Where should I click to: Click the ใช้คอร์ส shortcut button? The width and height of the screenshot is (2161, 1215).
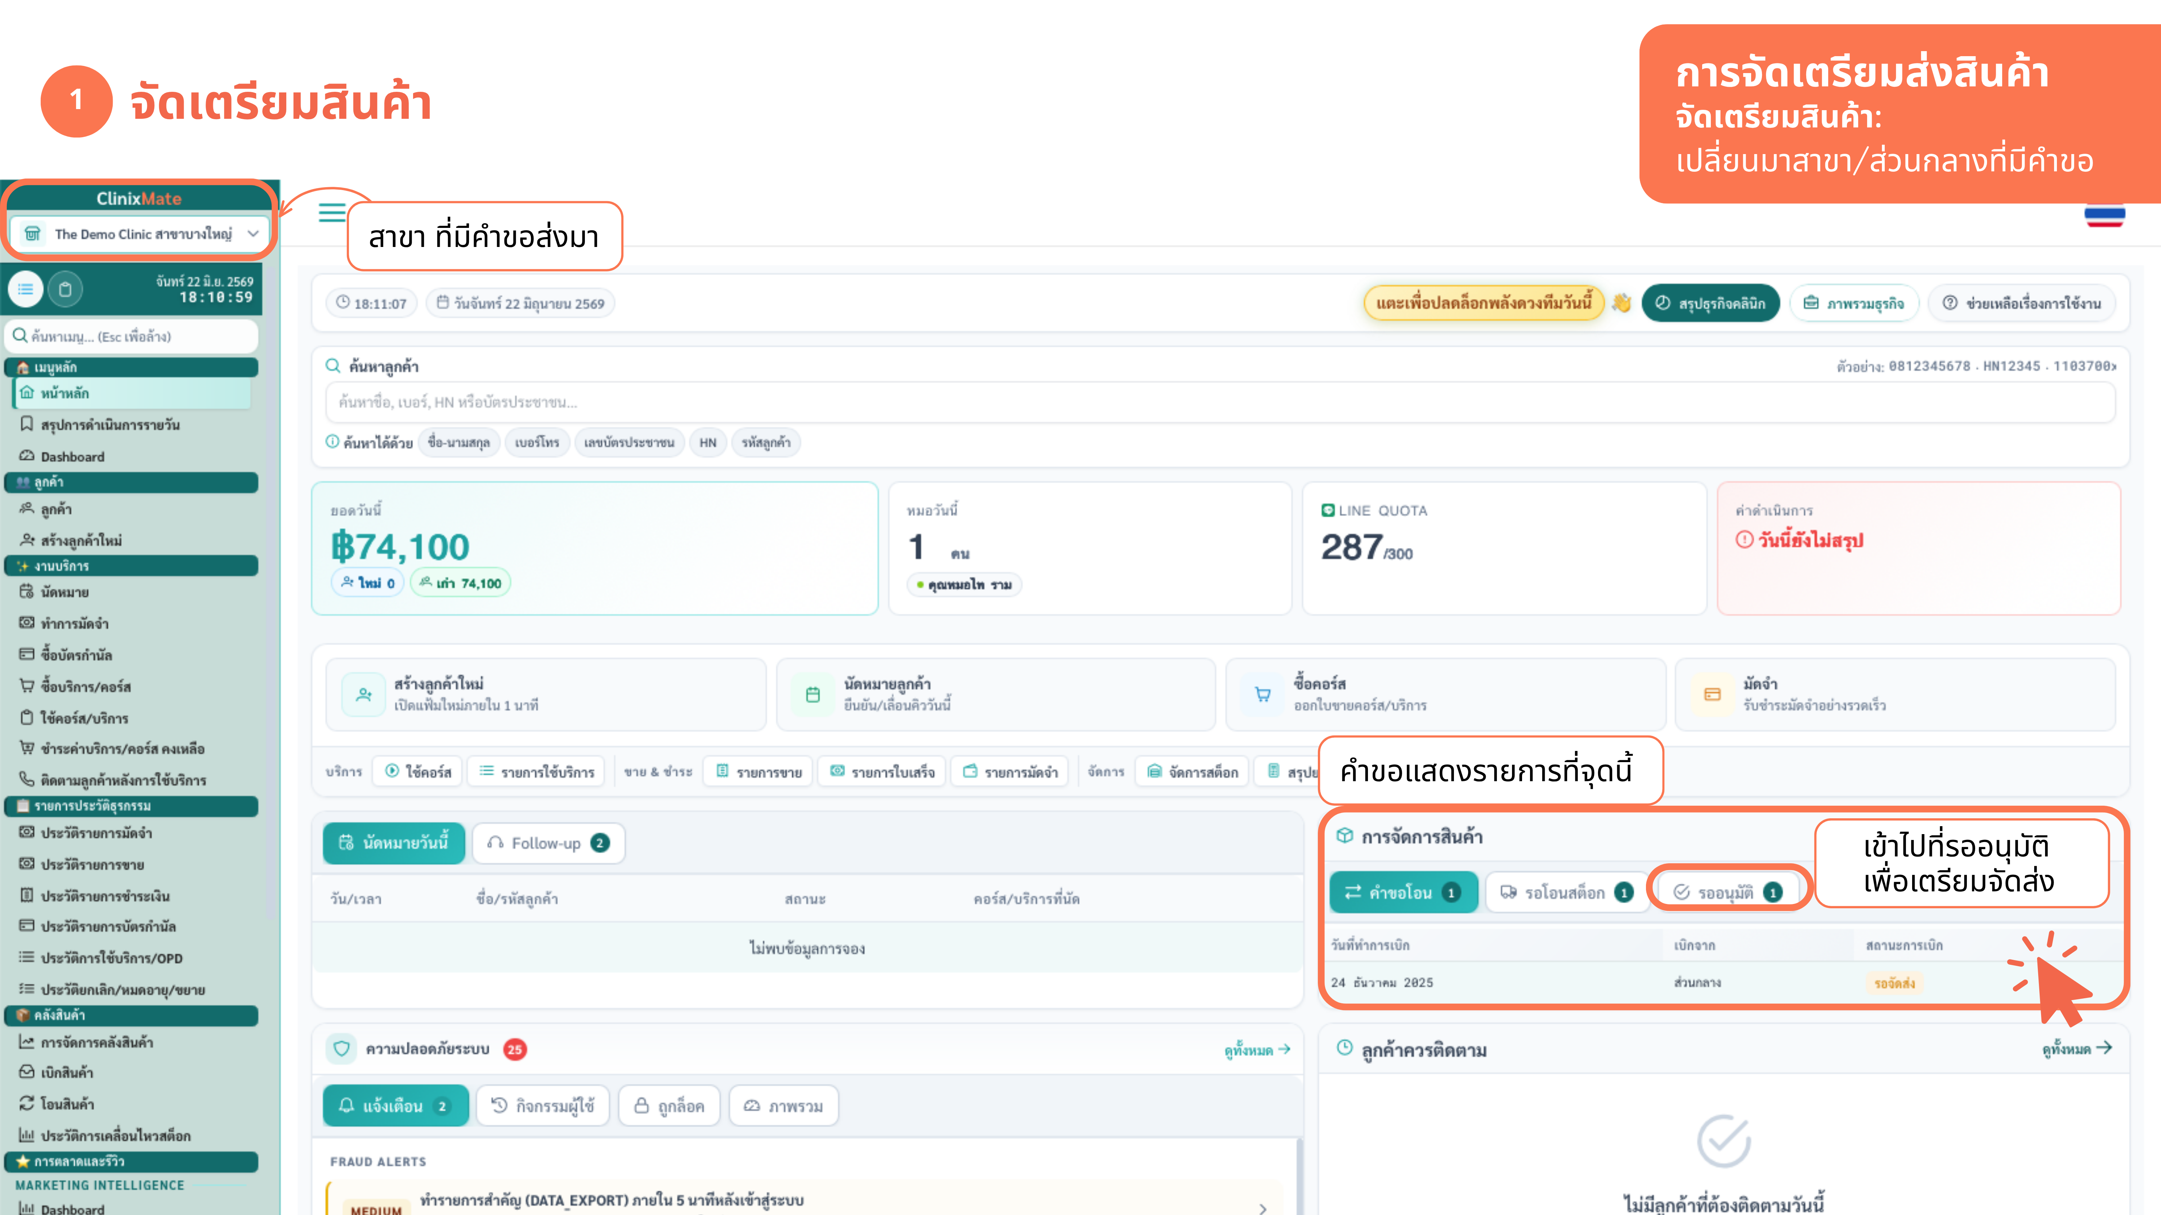(x=418, y=771)
